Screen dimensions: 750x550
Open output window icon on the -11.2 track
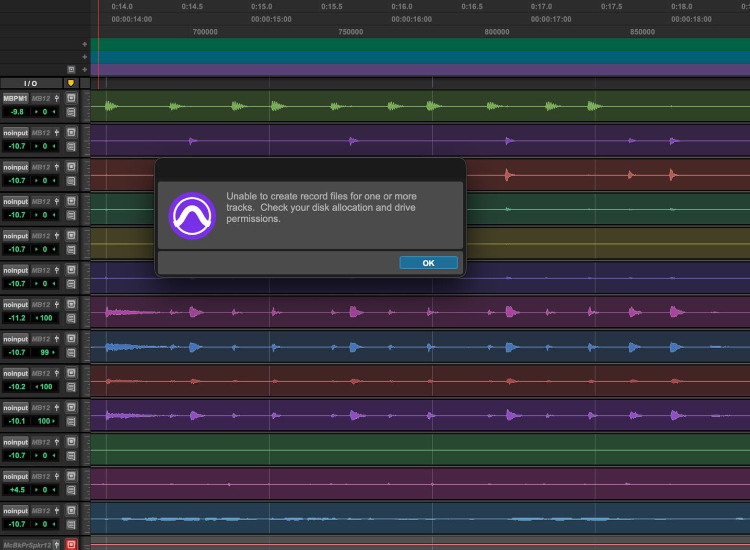(57, 305)
